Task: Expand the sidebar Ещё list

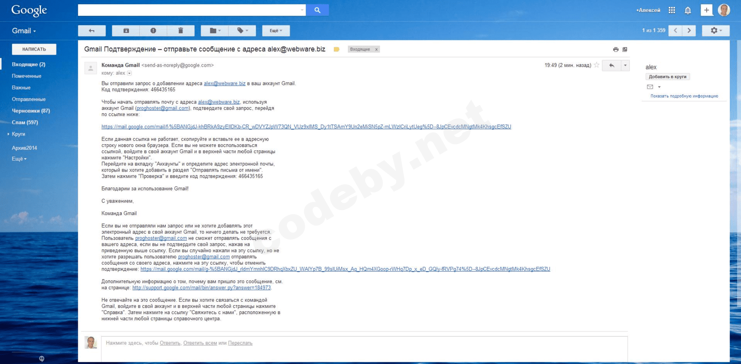Action: (x=19, y=159)
